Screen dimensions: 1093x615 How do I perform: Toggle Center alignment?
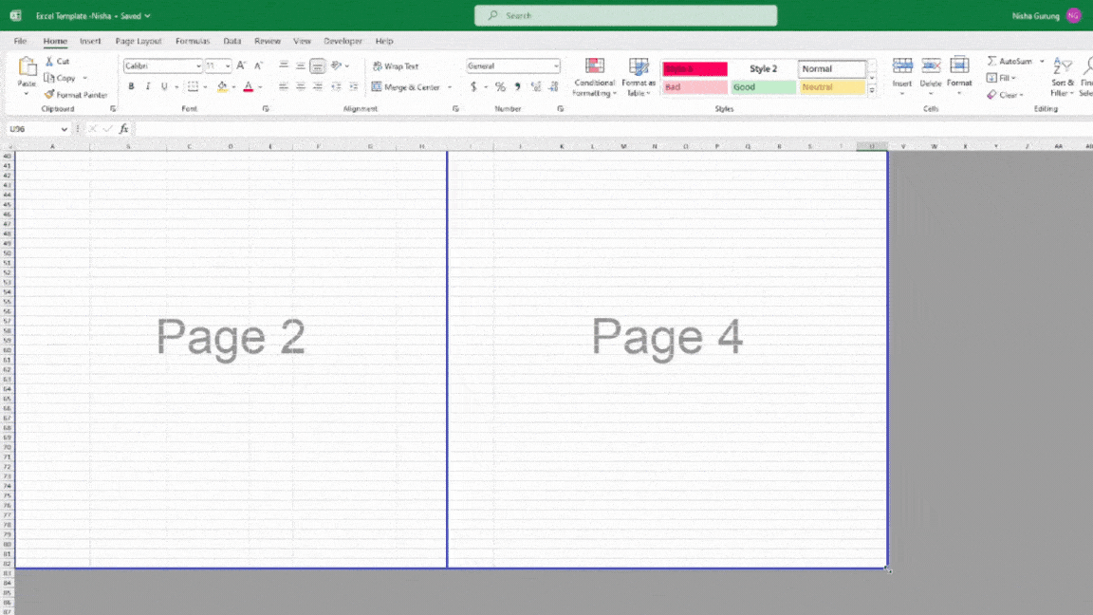(301, 86)
